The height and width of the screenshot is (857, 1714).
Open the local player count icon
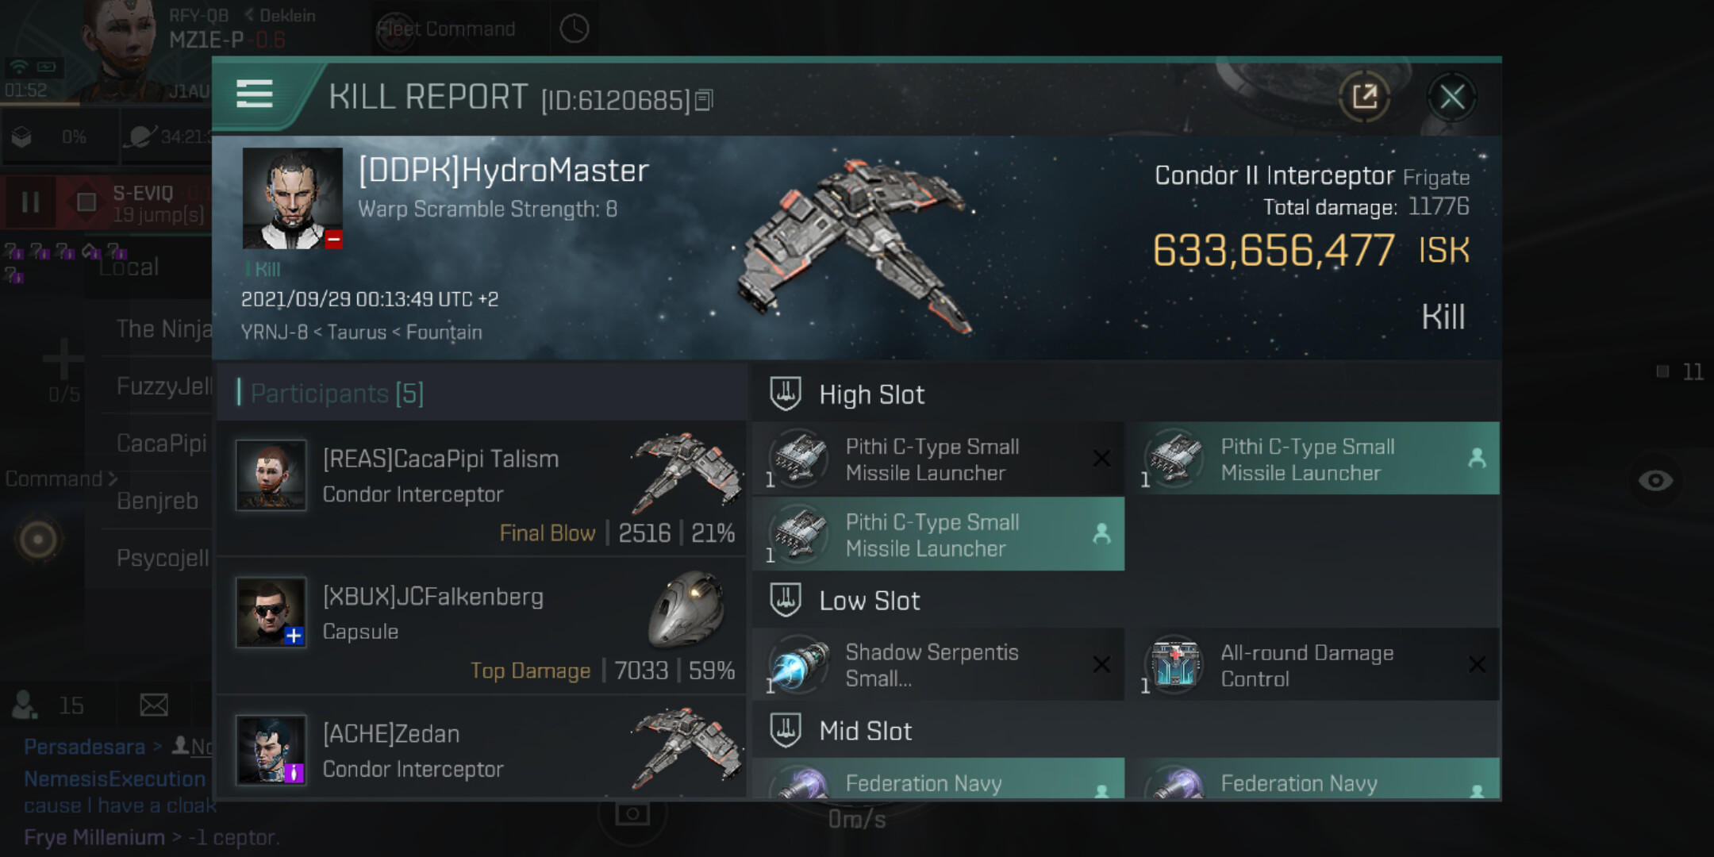pos(24,704)
